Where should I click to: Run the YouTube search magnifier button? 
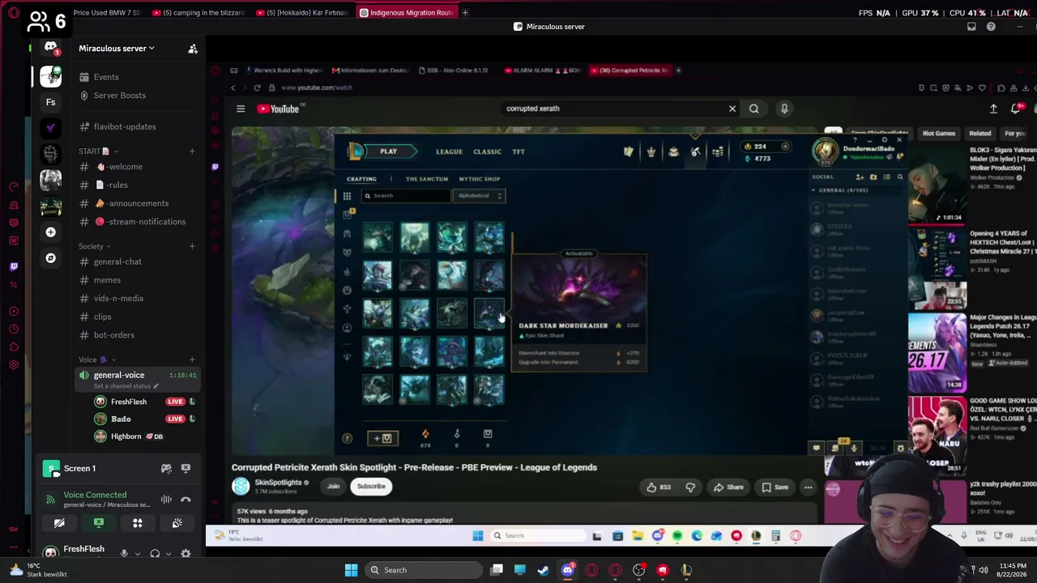(753, 109)
